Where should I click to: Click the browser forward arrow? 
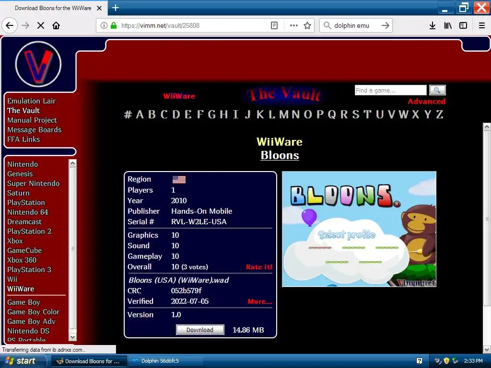(x=25, y=25)
